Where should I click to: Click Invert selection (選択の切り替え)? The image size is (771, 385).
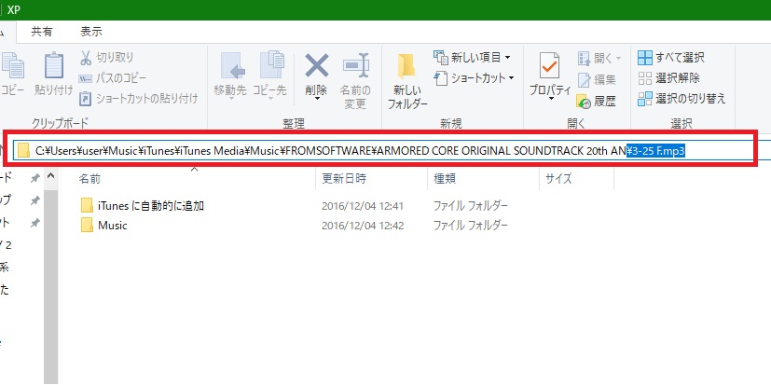682,98
